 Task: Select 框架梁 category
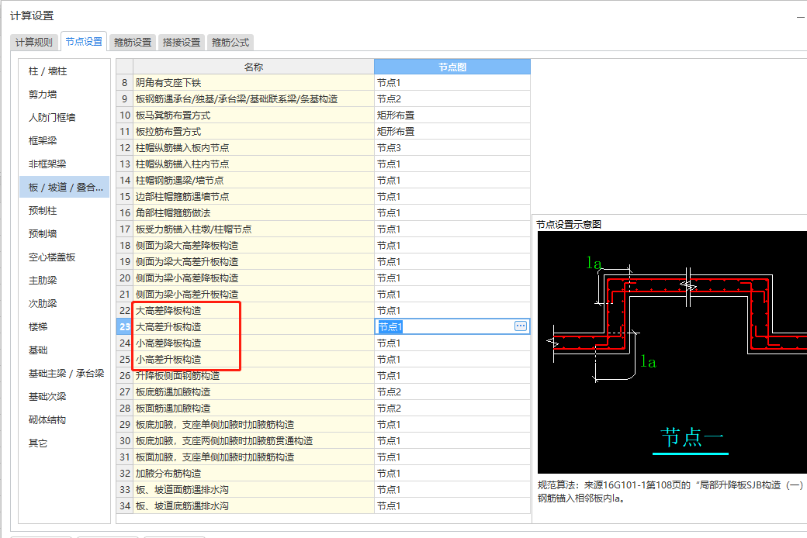tap(64, 140)
